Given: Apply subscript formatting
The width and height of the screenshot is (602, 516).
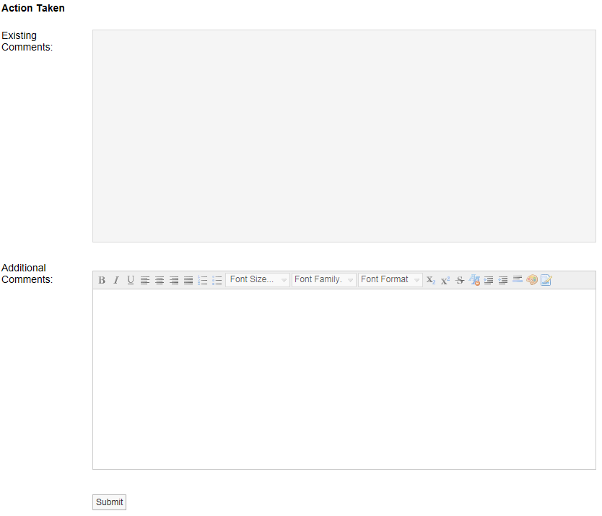Looking at the screenshot, I should coord(431,280).
